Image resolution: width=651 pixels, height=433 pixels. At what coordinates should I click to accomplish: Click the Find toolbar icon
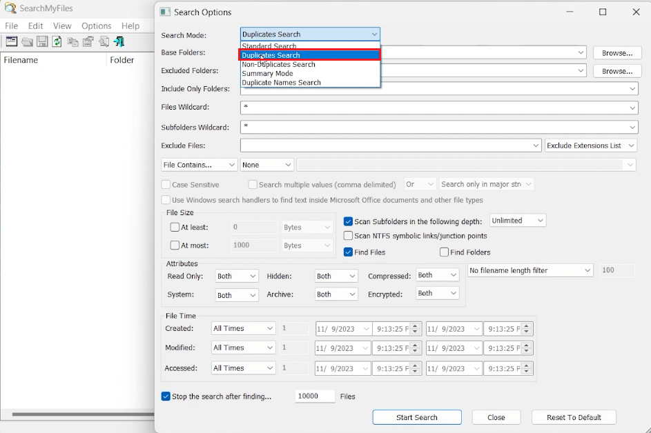click(x=104, y=41)
